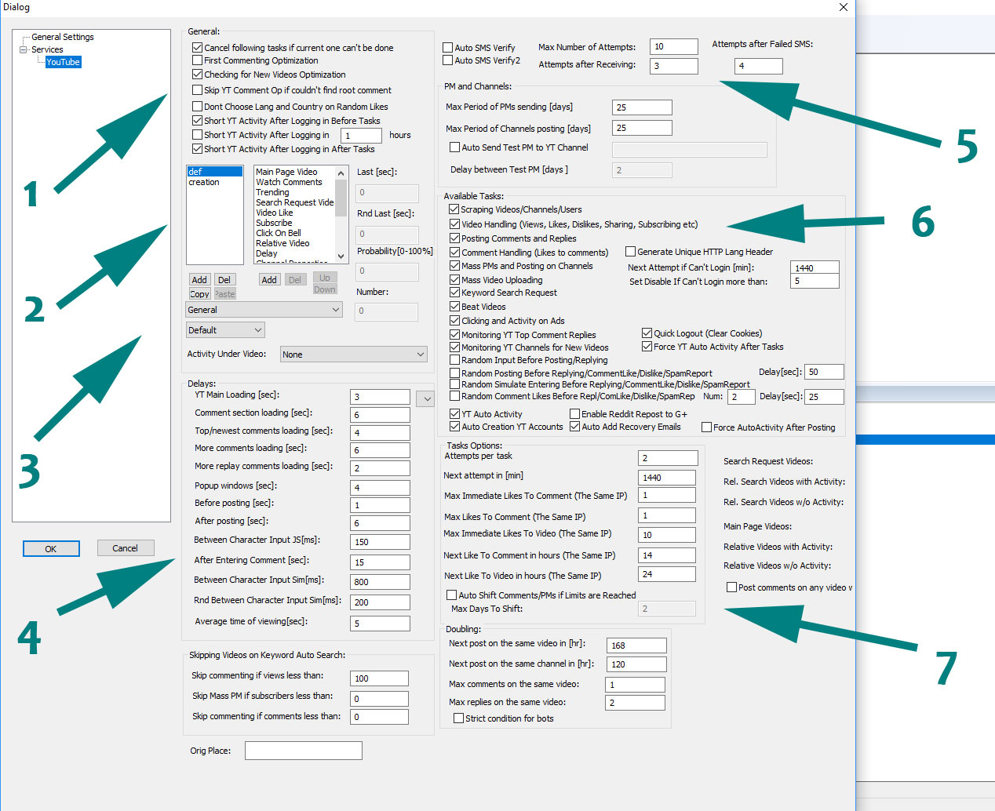This screenshot has height=811, width=995.
Task: Collapse the Services tree node
Action: point(24,49)
